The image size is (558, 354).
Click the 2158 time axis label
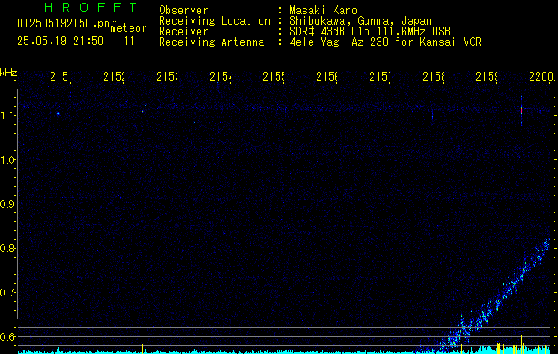click(433, 76)
